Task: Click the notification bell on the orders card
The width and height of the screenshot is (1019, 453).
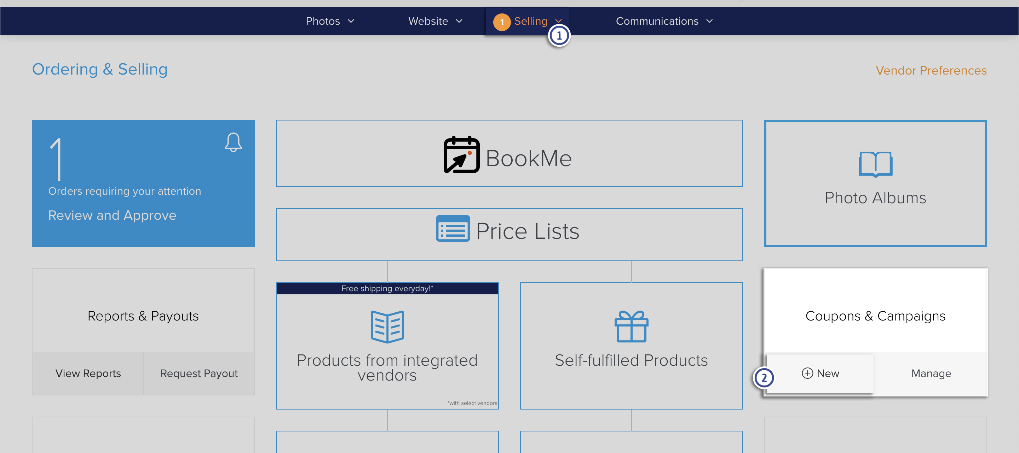Action: point(233,142)
